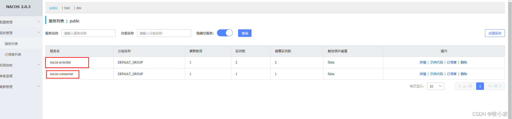The height and width of the screenshot is (119, 512).
Task: Click the 实例数 value 2 for nacos-provider
Action: click(236, 62)
